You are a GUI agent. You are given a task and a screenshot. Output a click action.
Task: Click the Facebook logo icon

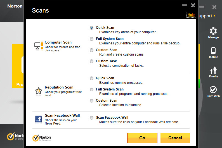(38, 119)
